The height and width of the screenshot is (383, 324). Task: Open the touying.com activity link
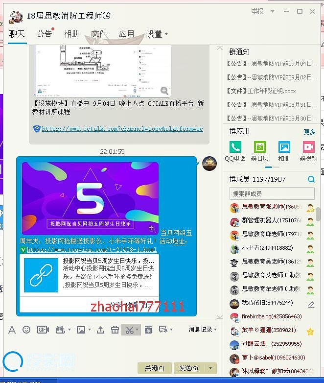click(x=92, y=250)
